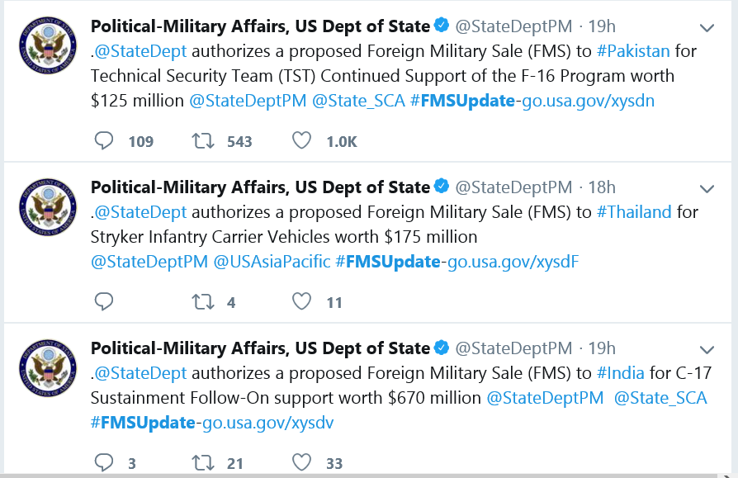Reply to the India C-17 tweet
This screenshot has height=478, width=738.
click(x=103, y=462)
